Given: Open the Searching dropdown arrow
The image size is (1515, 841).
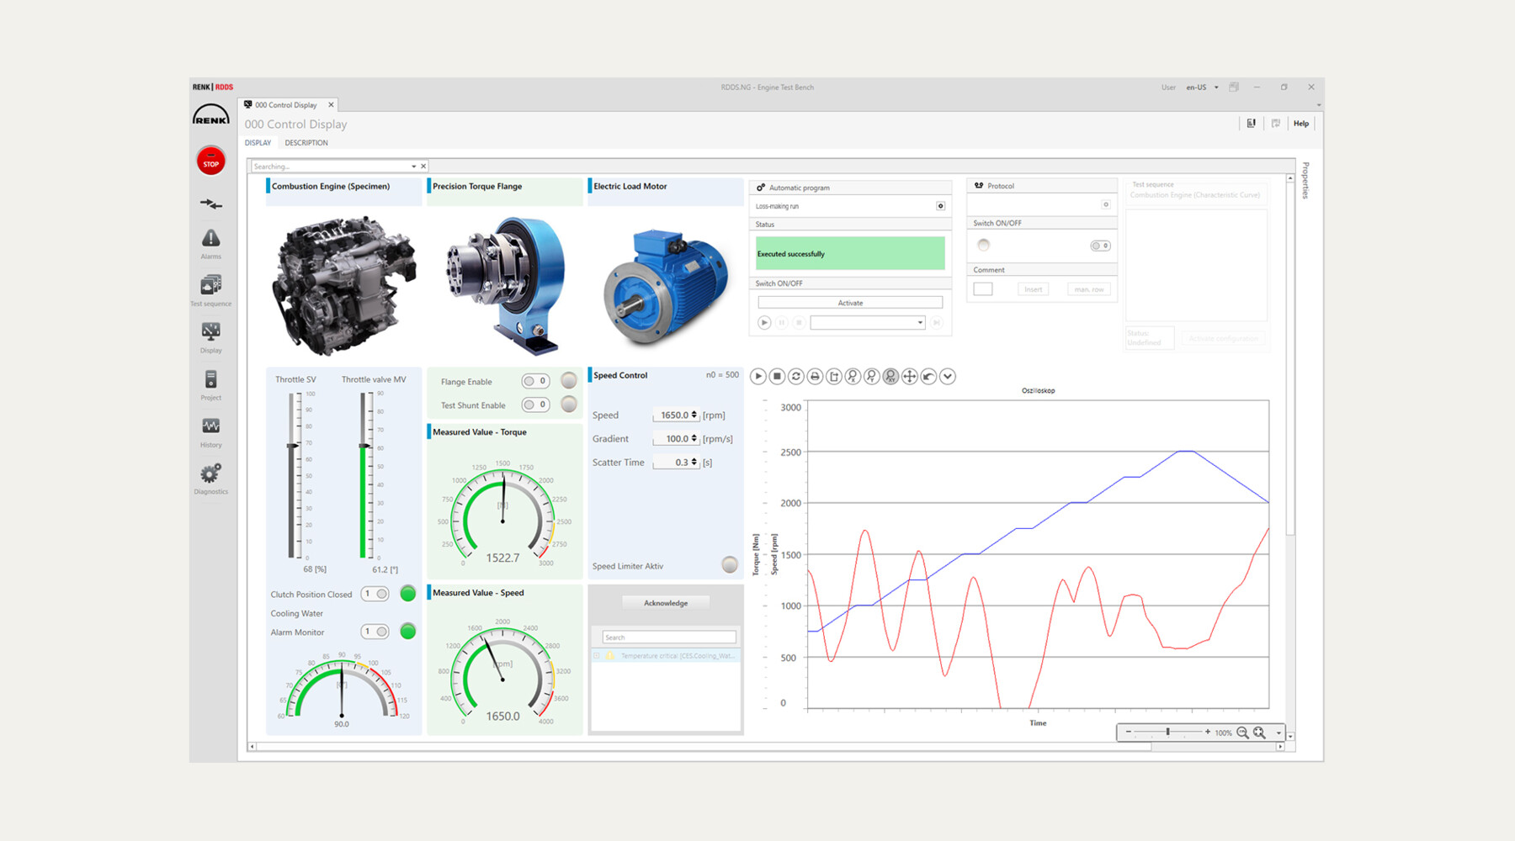Looking at the screenshot, I should pyautogui.click(x=412, y=166).
